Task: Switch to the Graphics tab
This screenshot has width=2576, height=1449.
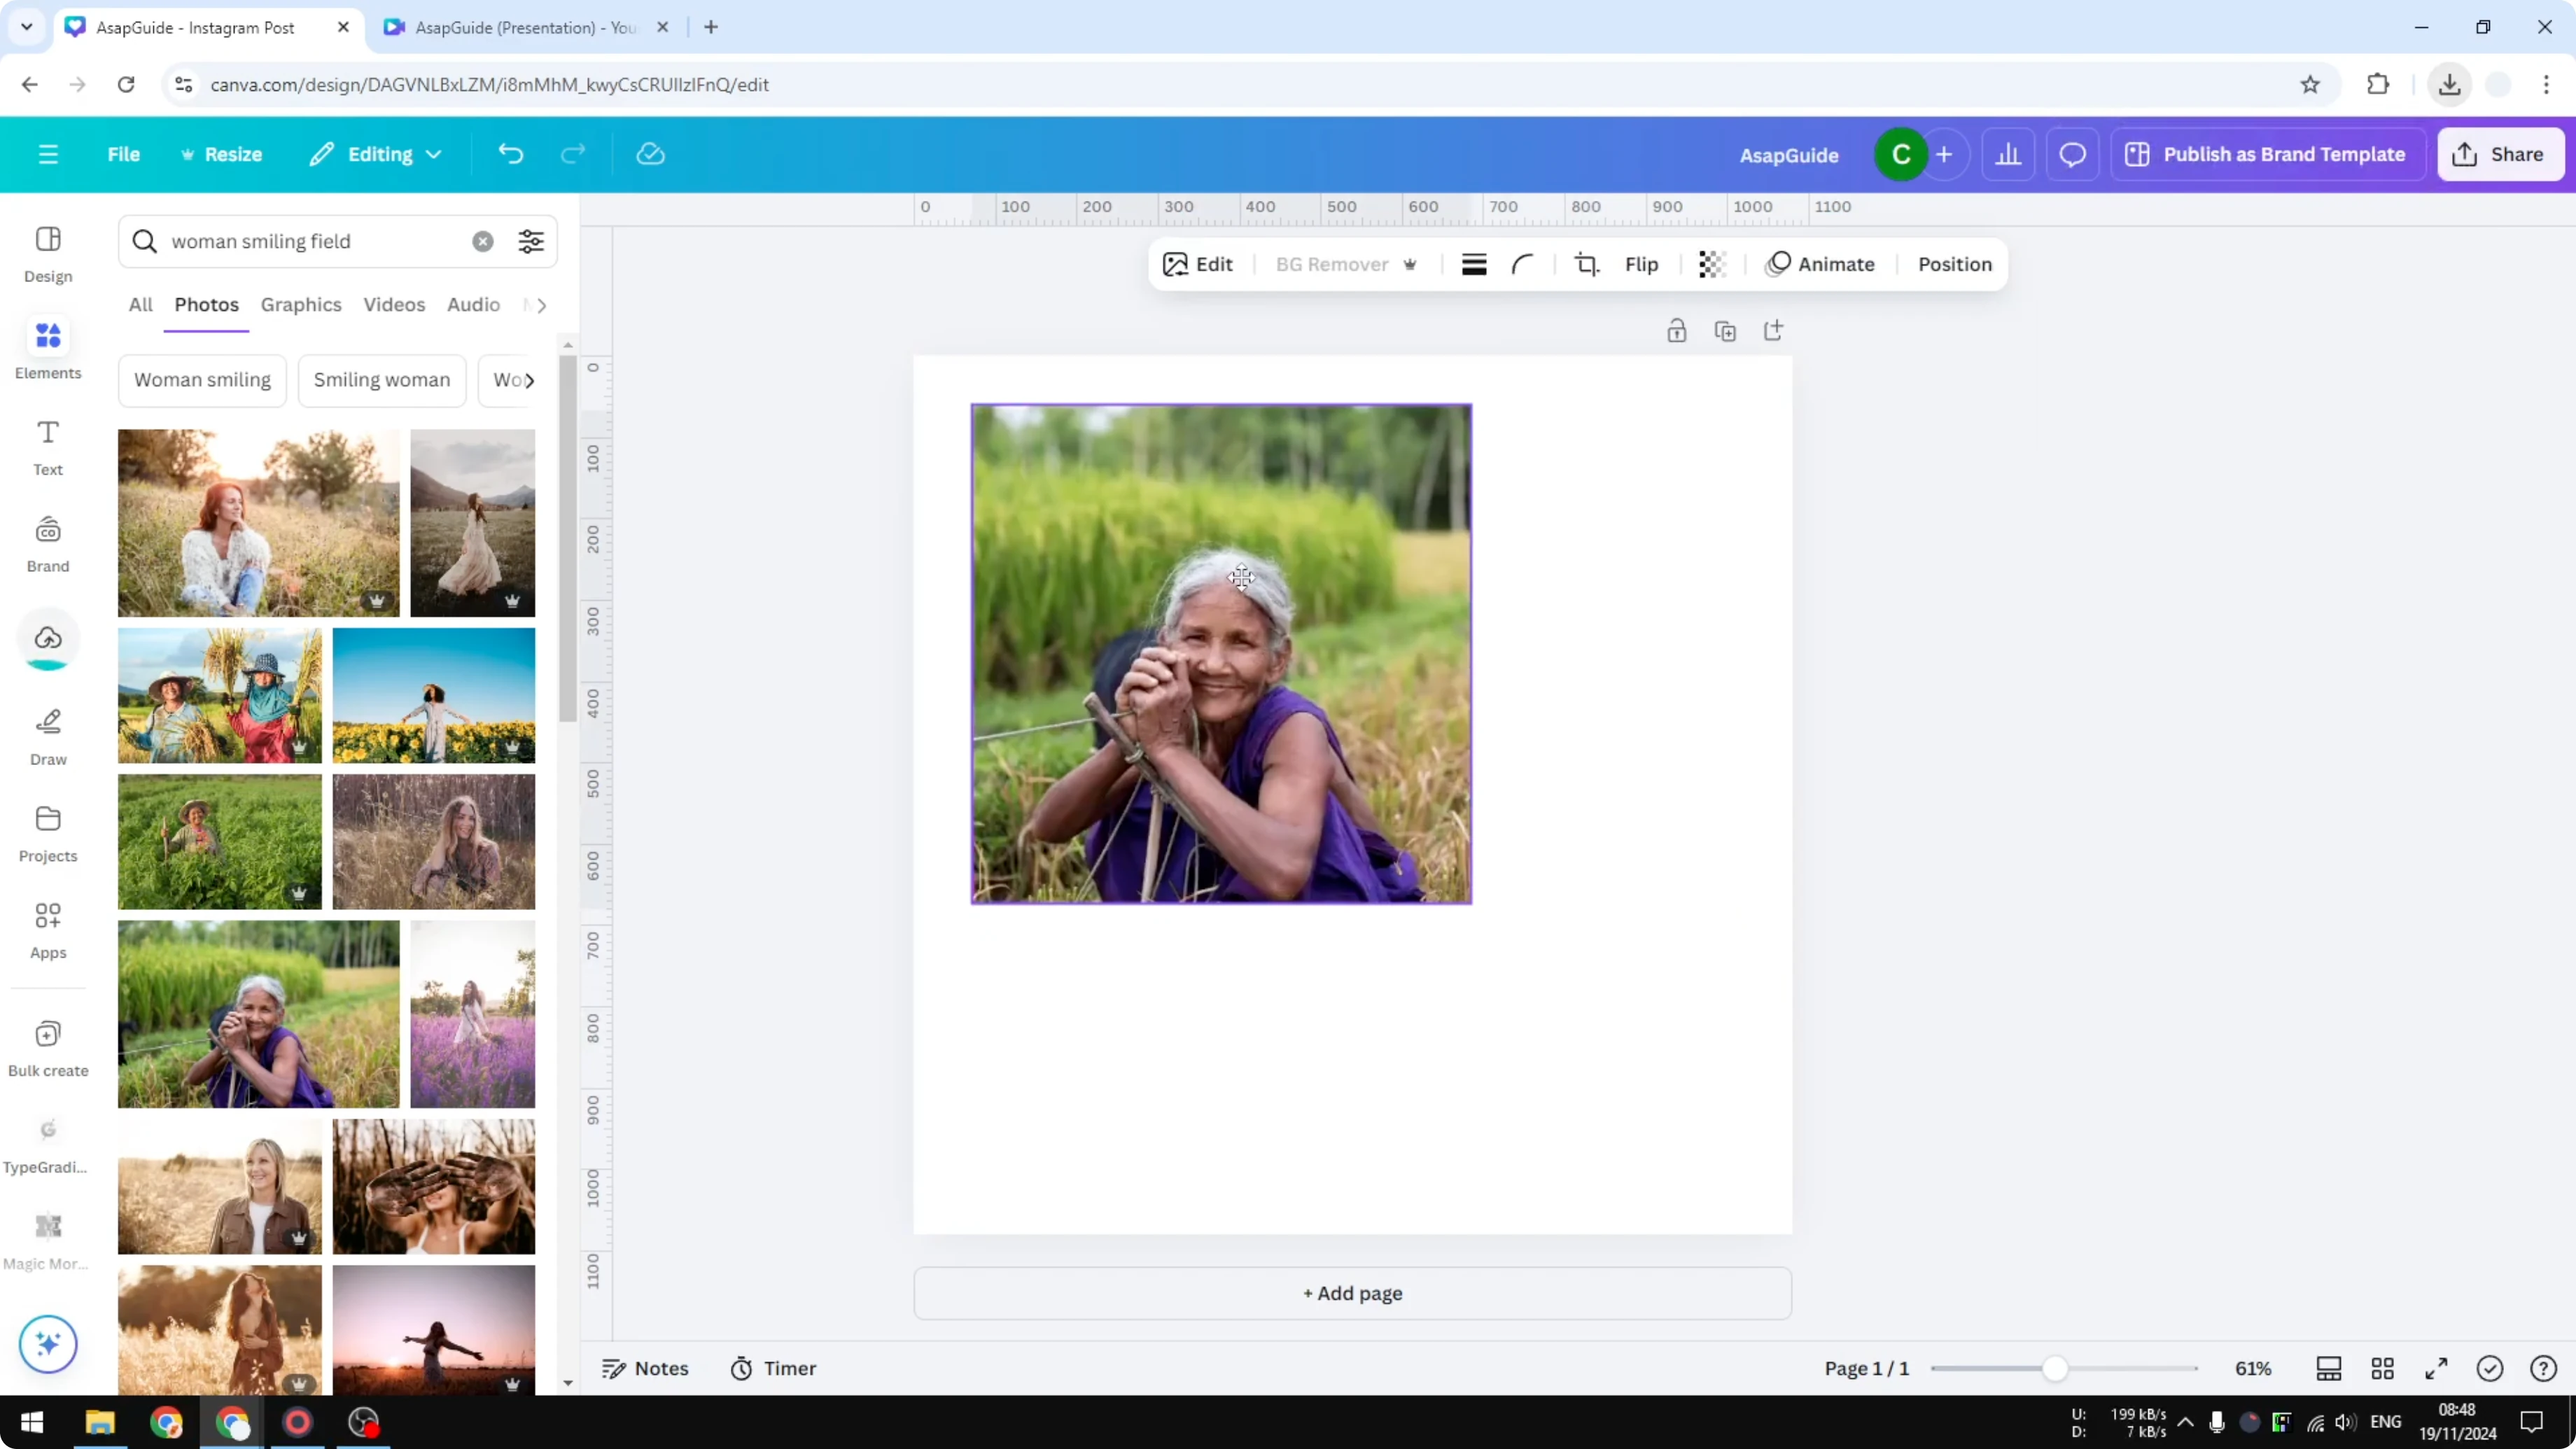Action: pos(301,305)
